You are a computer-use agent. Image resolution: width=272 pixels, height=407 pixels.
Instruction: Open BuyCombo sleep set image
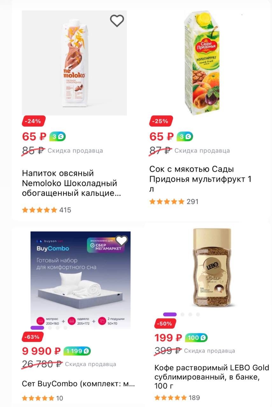[x=80, y=280]
